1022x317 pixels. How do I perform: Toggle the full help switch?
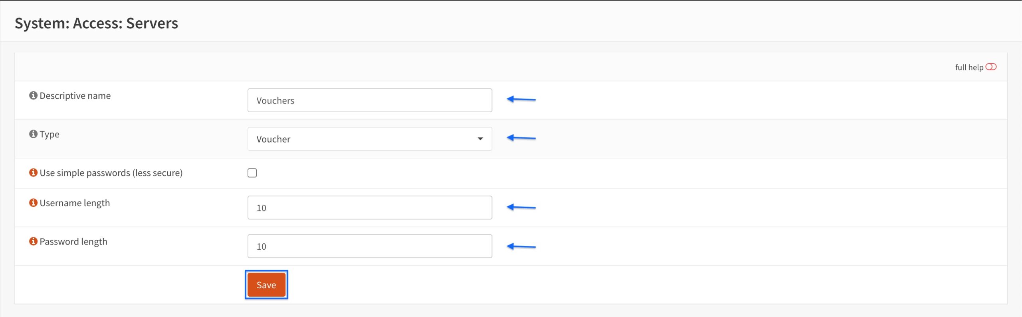991,67
